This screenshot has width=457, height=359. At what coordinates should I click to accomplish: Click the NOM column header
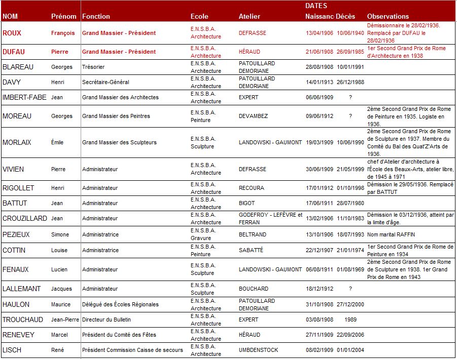(10, 16)
